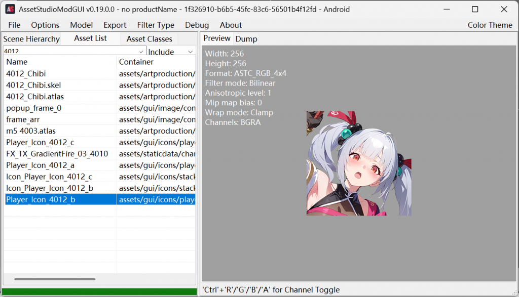Open the Model menu
The height and width of the screenshot is (297, 519).
point(81,25)
